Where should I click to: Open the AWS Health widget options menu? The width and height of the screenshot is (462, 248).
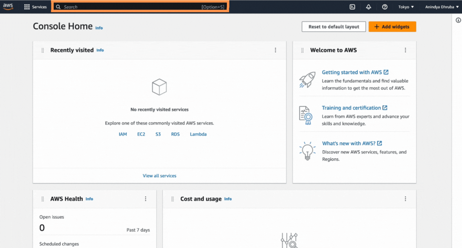[146, 199]
